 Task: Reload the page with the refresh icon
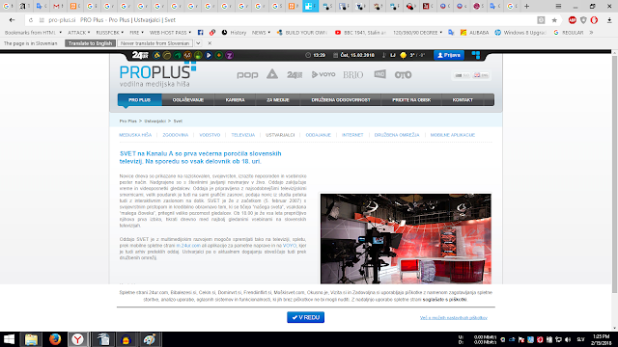(31, 20)
